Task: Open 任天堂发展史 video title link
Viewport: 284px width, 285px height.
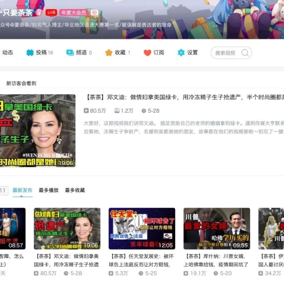Action: 141,260
